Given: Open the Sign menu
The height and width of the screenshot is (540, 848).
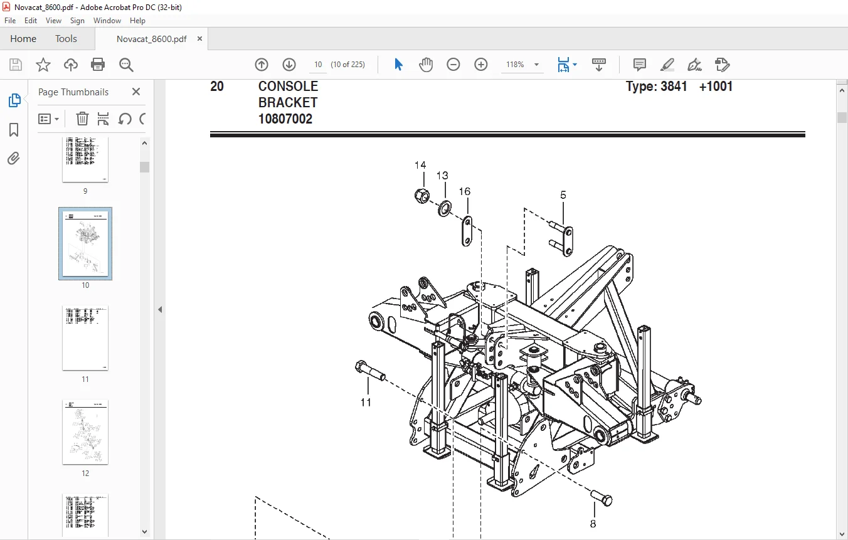Looking at the screenshot, I should click(77, 21).
